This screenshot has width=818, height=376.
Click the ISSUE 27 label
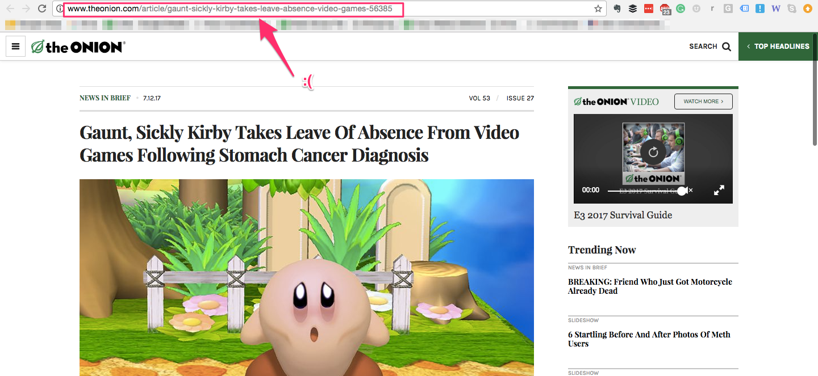tap(520, 98)
